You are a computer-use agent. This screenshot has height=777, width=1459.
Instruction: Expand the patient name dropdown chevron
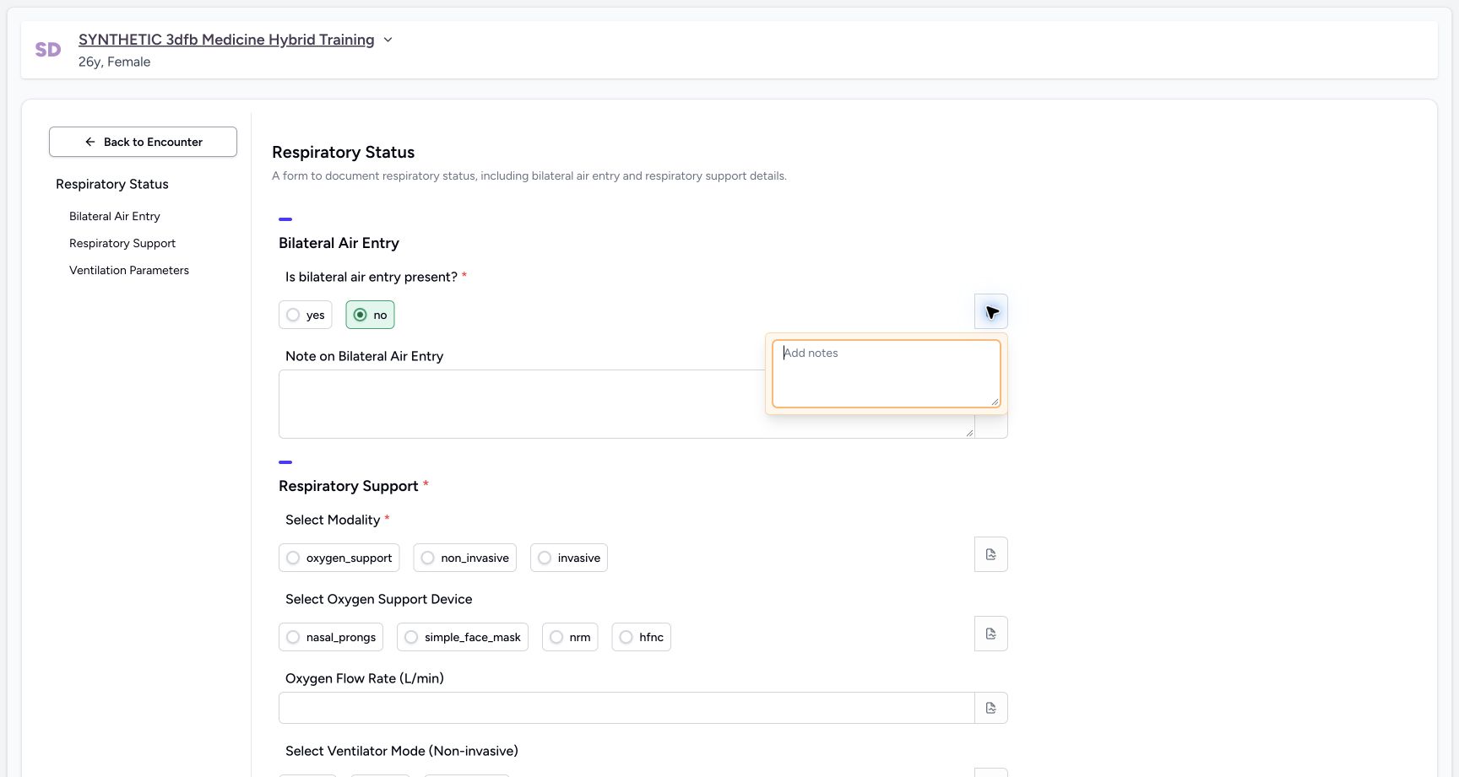[x=388, y=40]
